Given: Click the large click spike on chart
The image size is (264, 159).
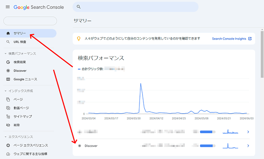Looking at the screenshot, I should tap(141, 83).
